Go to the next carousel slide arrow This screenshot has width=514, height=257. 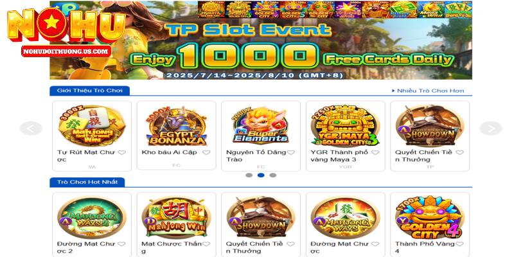point(491,128)
